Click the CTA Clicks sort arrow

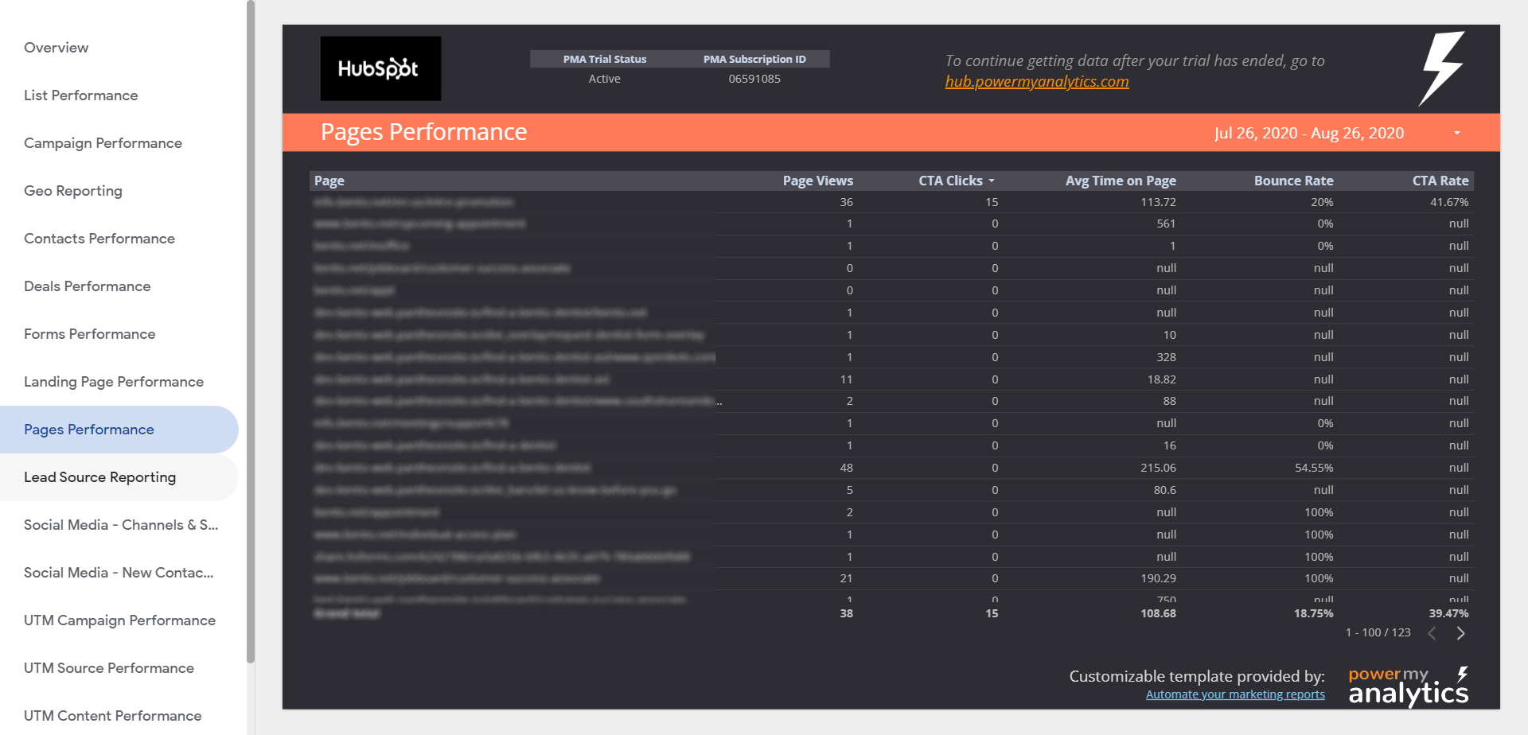(992, 181)
